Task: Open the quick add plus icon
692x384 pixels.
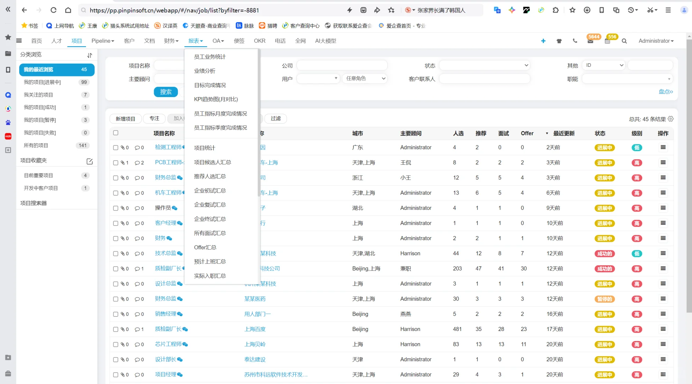Action: [543, 41]
